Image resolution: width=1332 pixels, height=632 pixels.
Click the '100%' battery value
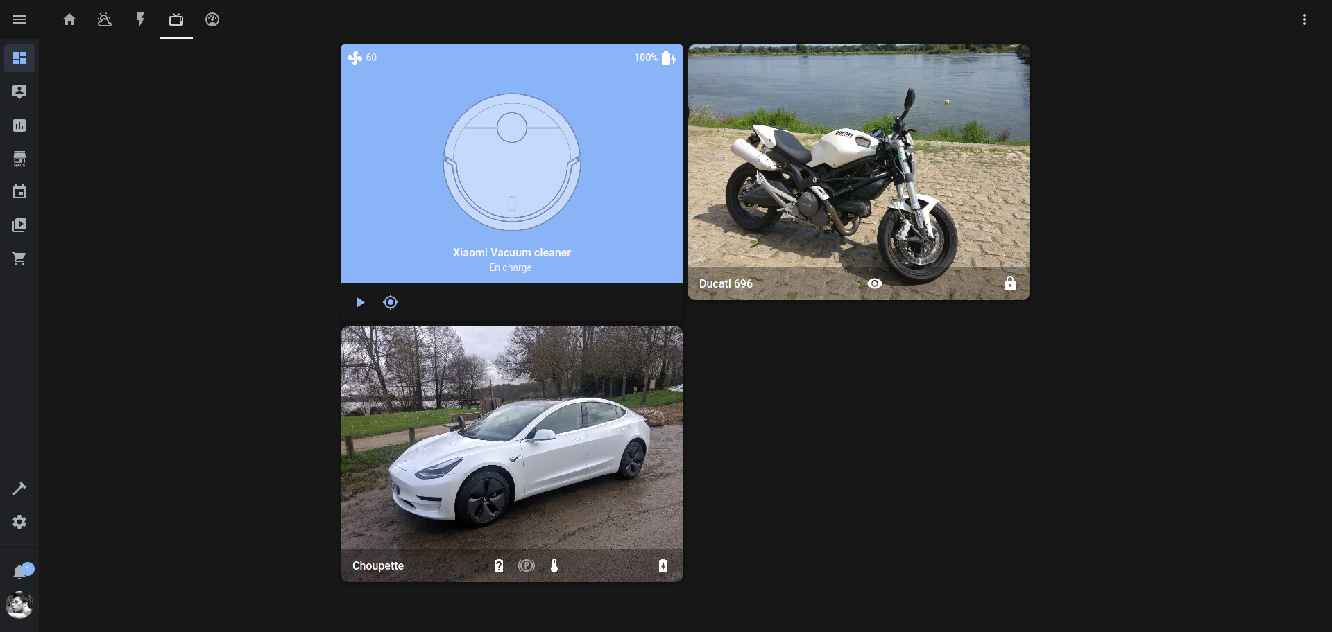tap(646, 58)
